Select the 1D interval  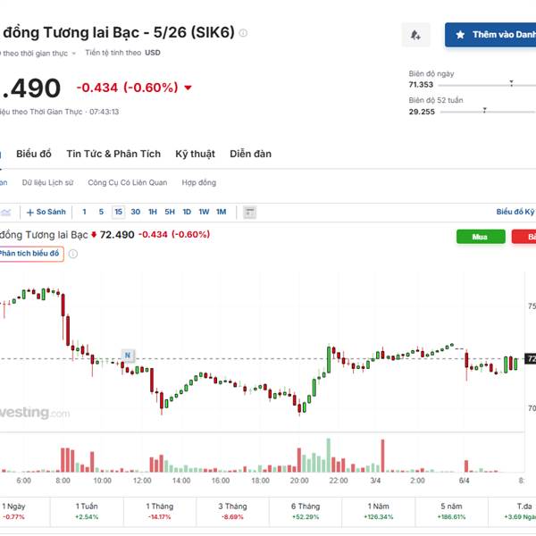point(187,212)
